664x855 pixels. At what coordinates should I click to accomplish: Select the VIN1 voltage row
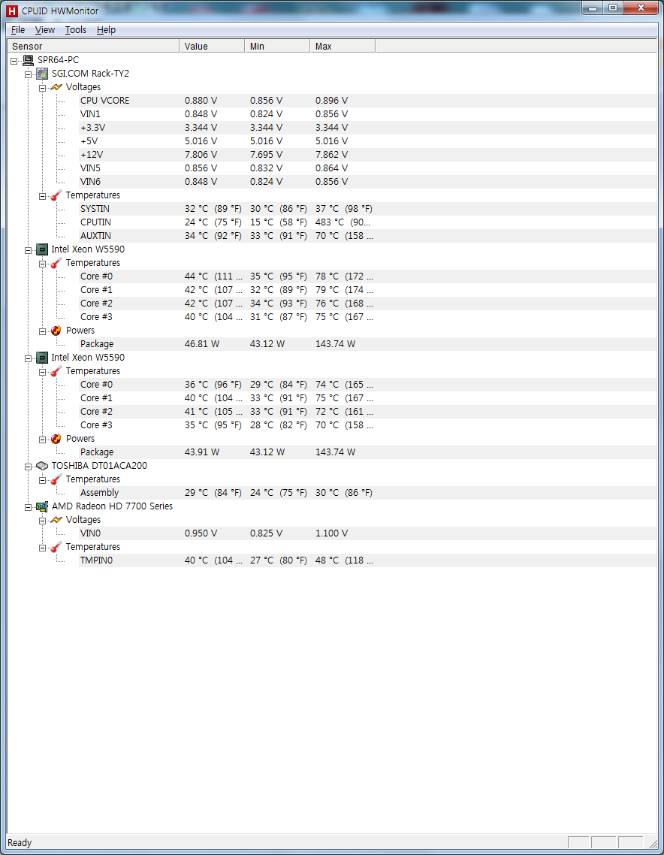tap(368, 114)
